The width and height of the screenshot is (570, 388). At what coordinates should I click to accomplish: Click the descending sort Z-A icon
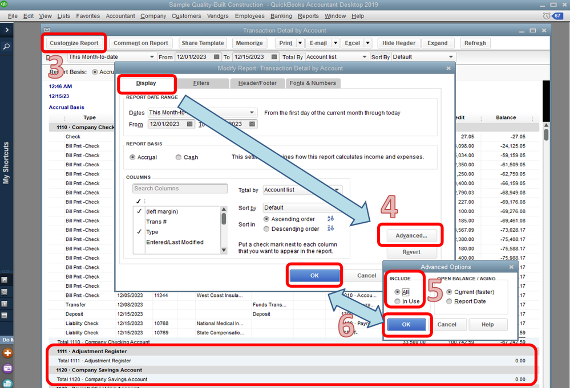click(x=330, y=228)
